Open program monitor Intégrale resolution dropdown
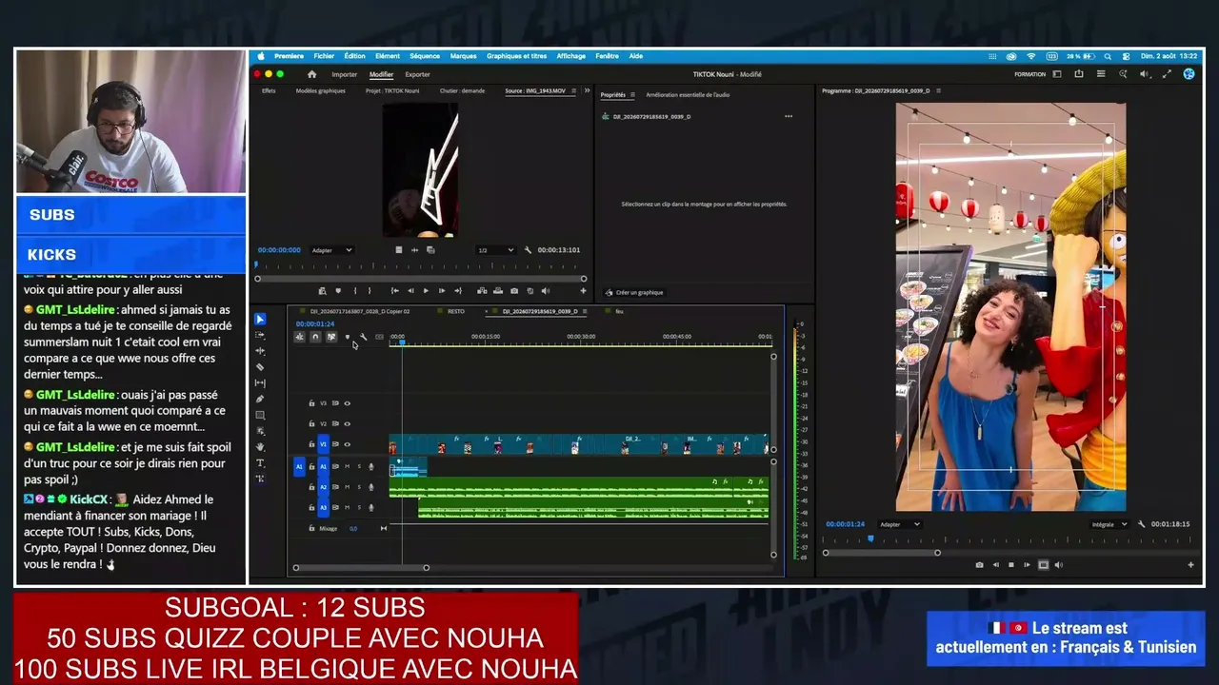1219x685 pixels. click(1109, 524)
